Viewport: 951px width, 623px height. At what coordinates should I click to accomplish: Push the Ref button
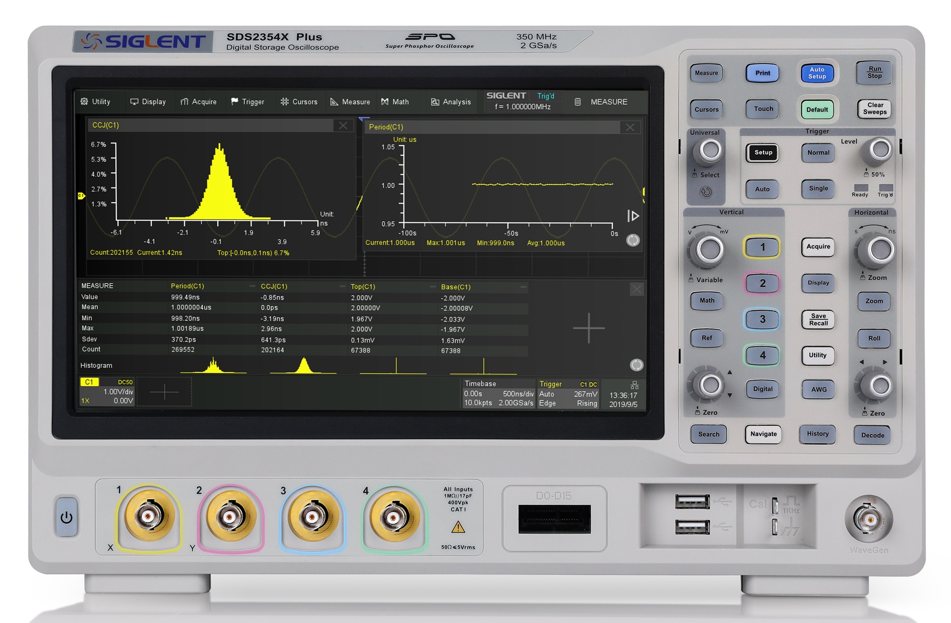click(707, 338)
